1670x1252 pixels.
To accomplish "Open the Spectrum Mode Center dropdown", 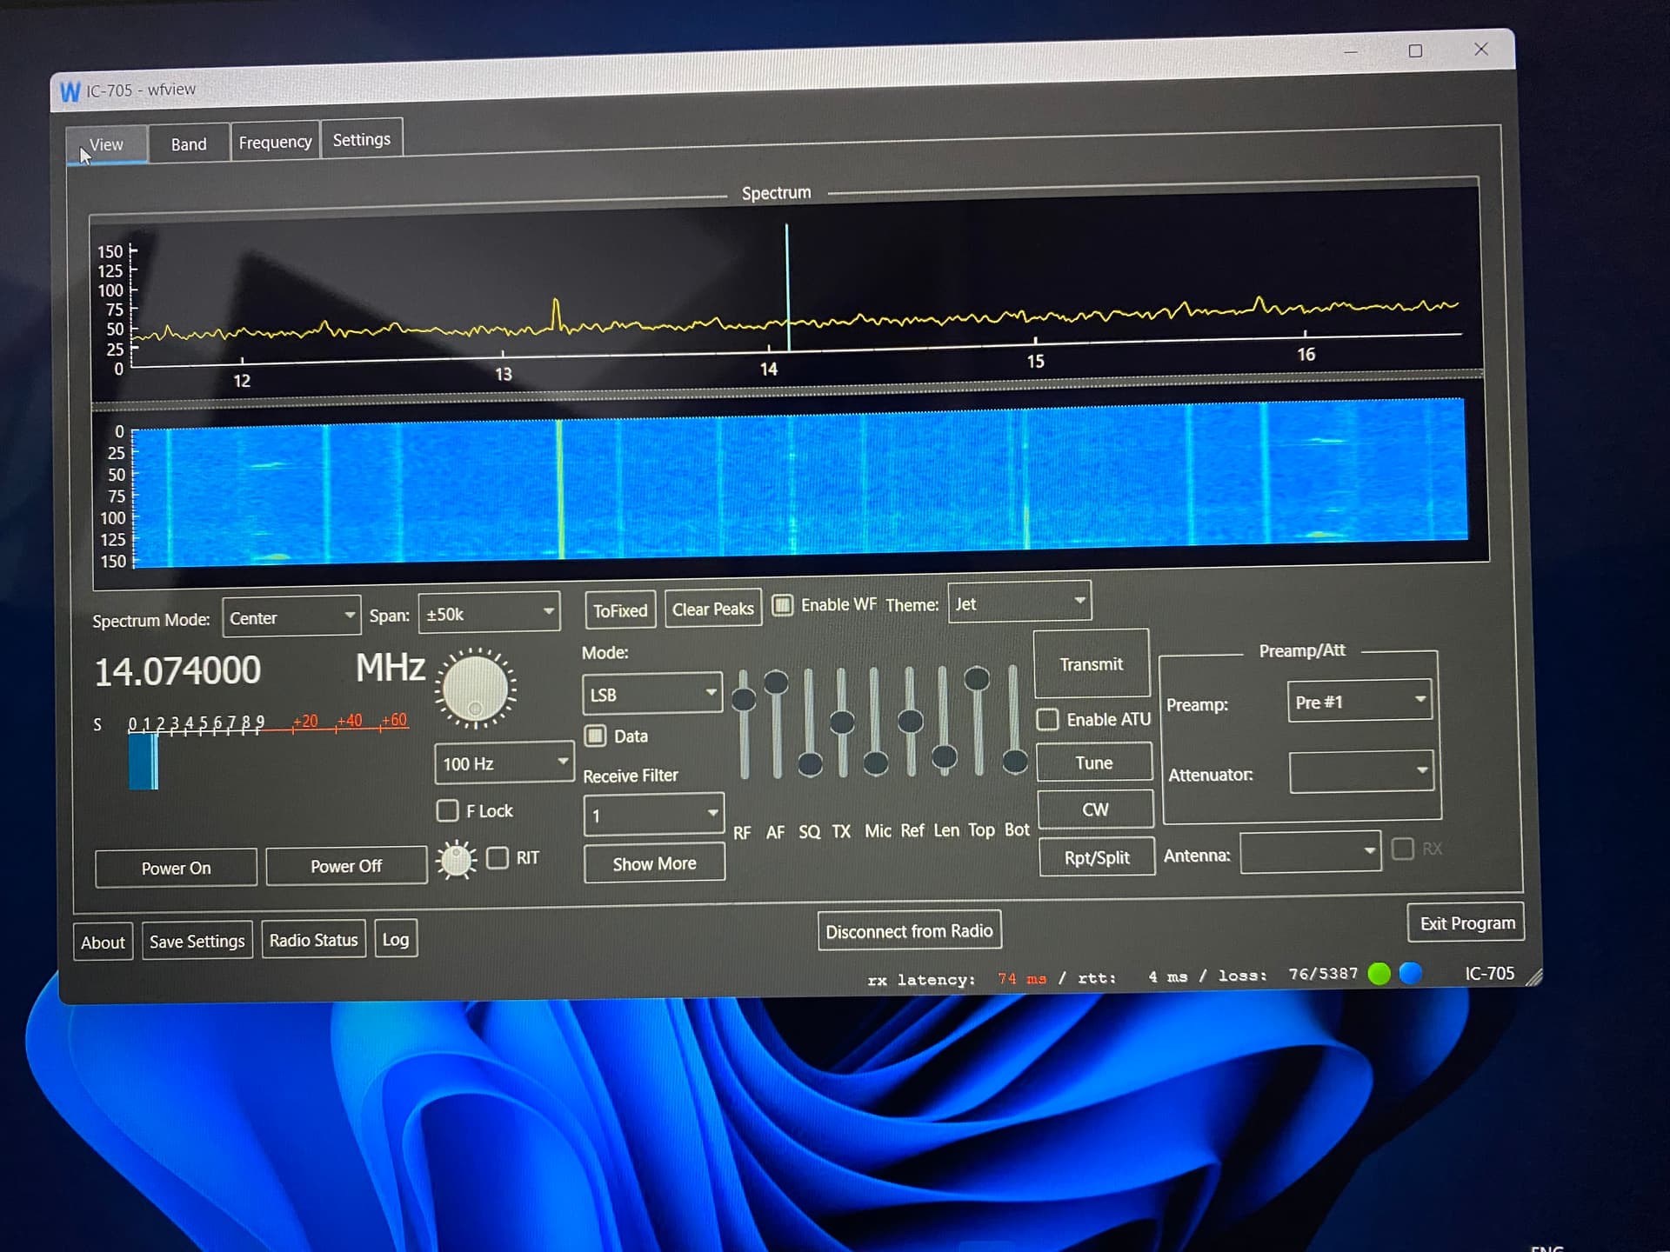I will coord(291,617).
